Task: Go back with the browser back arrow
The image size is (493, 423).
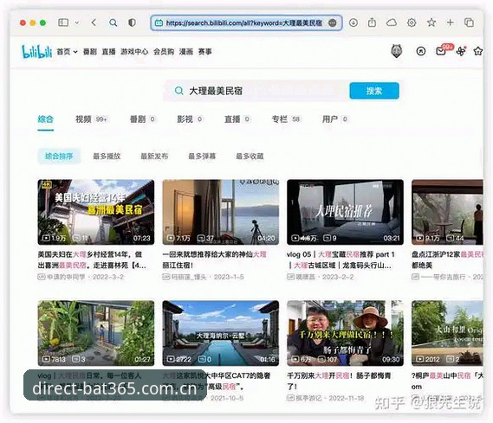Action: [94, 22]
